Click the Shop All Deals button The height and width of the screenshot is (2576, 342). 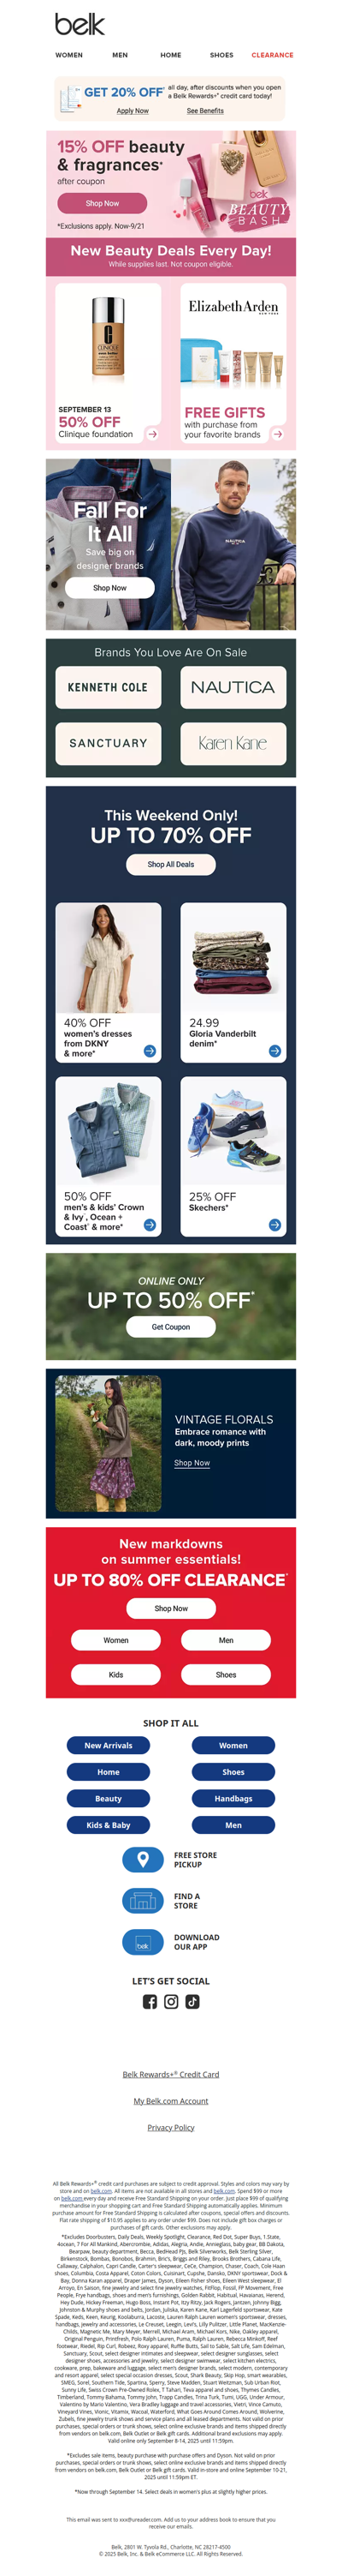click(x=170, y=864)
